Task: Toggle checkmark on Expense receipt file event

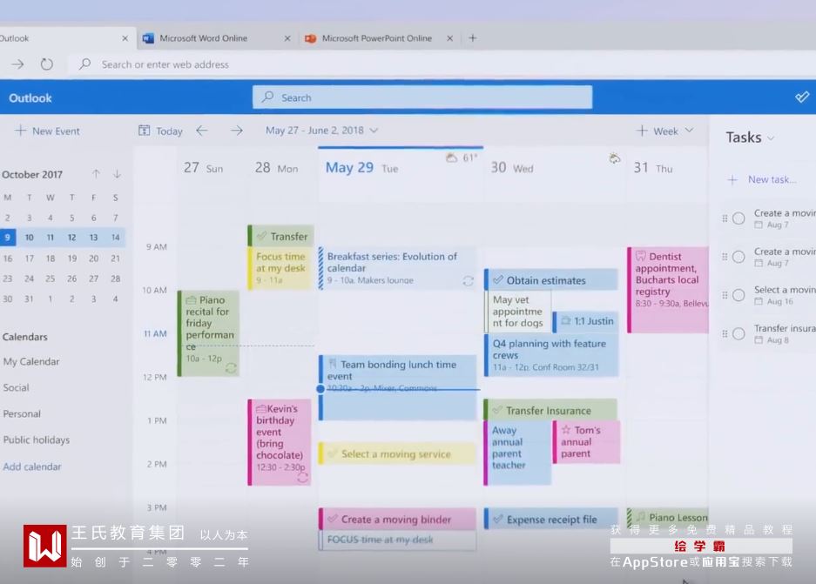Action: tap(498, 519)
